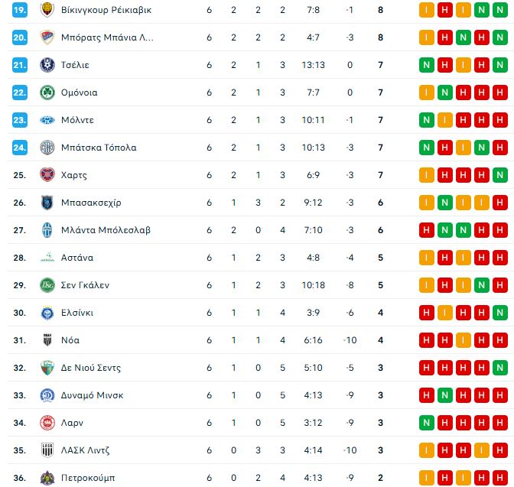514x487 pixels.
Task: Click the ΛΑΣΚ Λιντζ club crest
Action: coord(47,450)
